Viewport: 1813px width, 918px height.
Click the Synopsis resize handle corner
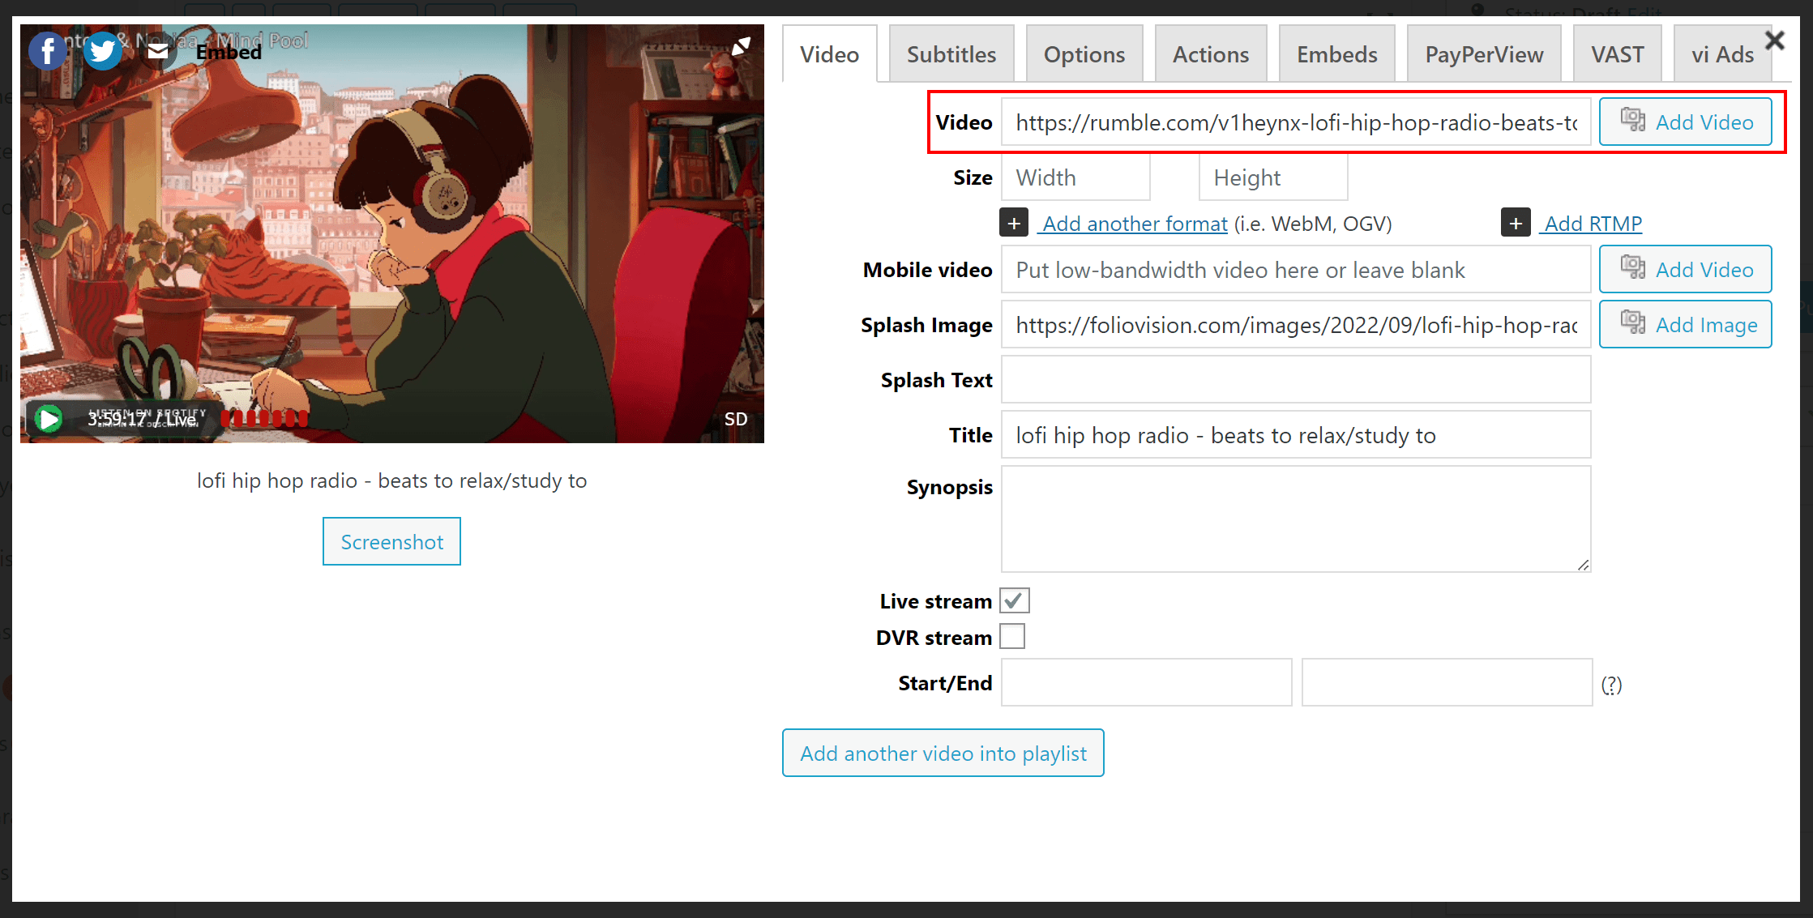click(x=1583, y=565)
